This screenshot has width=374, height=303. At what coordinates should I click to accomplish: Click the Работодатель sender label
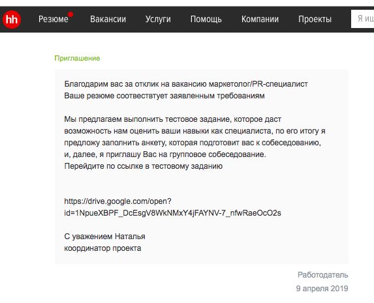point(322,275)
